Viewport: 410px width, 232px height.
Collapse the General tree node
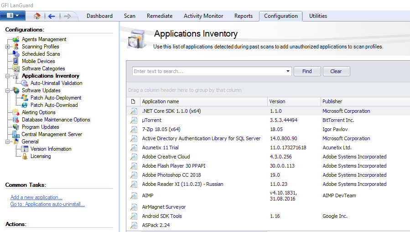pos(7,142)
